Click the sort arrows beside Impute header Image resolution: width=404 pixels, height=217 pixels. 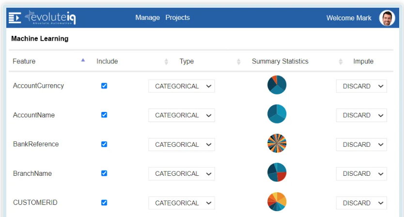(x=341, y=62)
